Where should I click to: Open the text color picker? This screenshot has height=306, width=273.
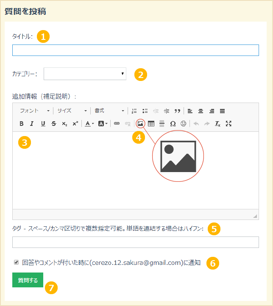[89, 124]
